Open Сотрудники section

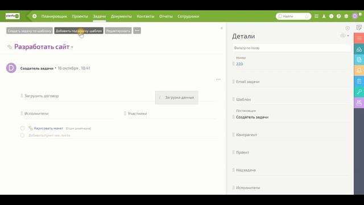(188, 17)
